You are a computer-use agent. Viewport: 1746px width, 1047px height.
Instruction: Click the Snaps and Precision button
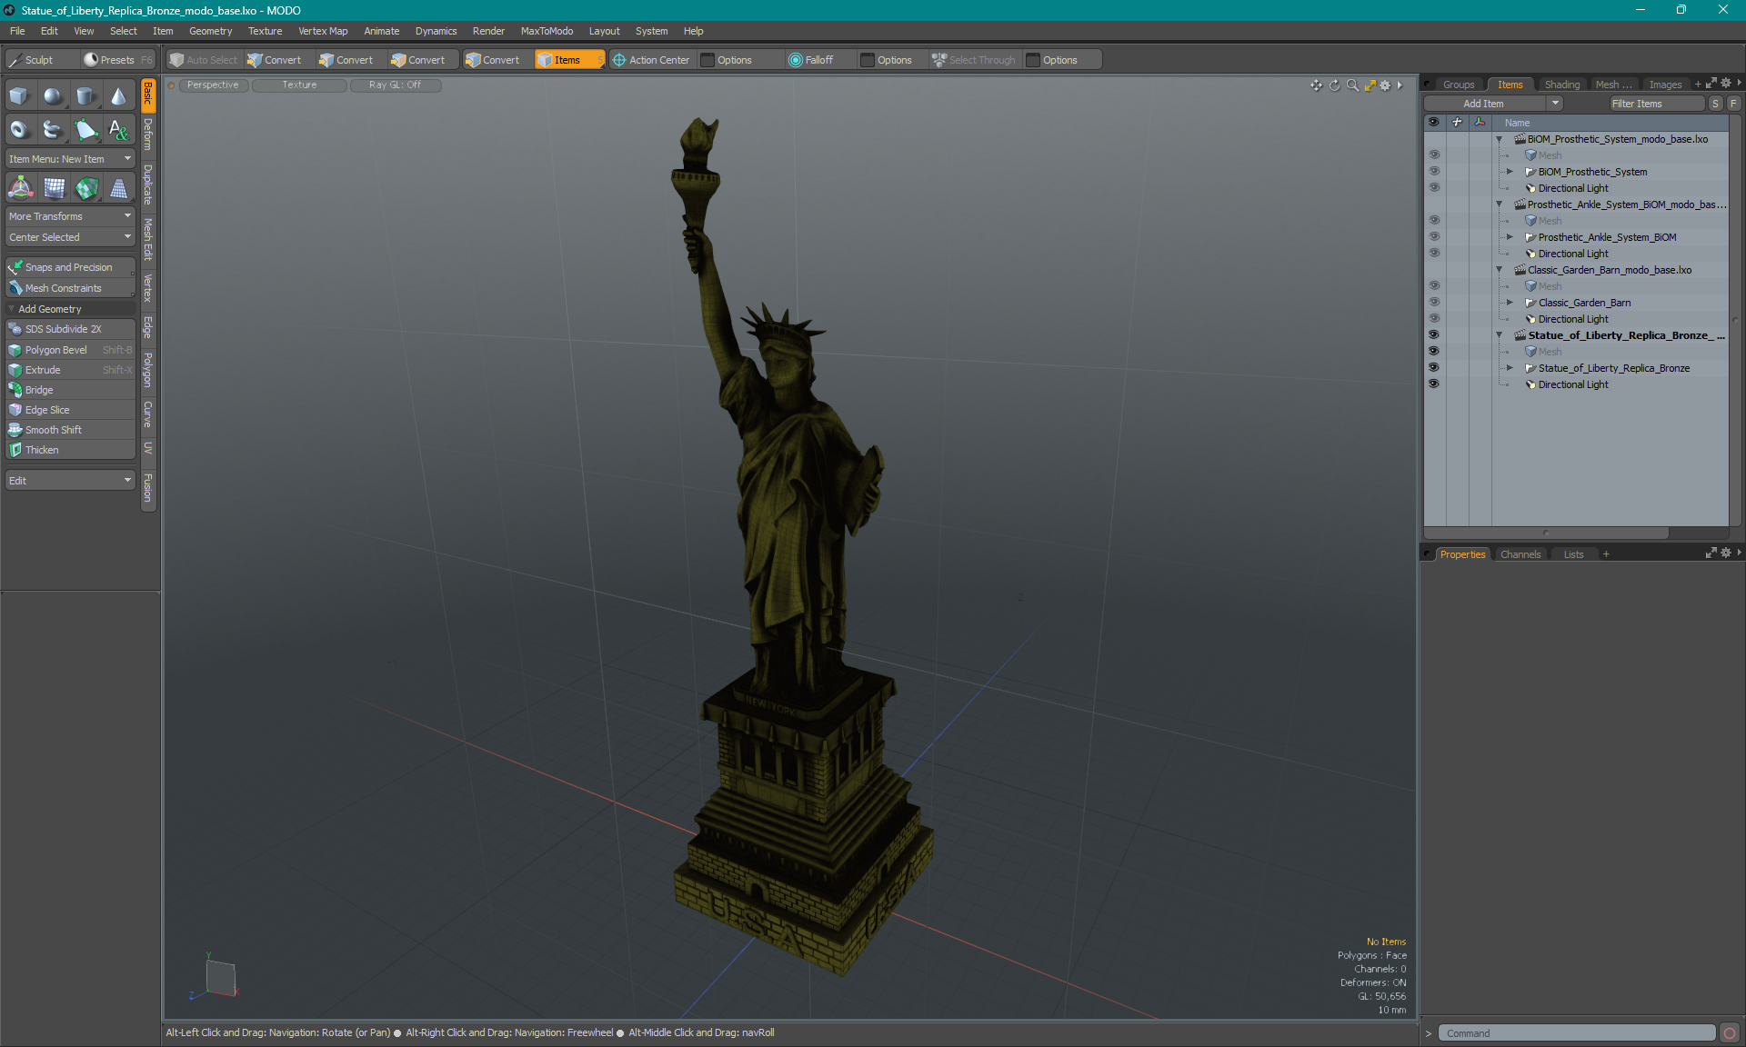(x=70, y=267)
